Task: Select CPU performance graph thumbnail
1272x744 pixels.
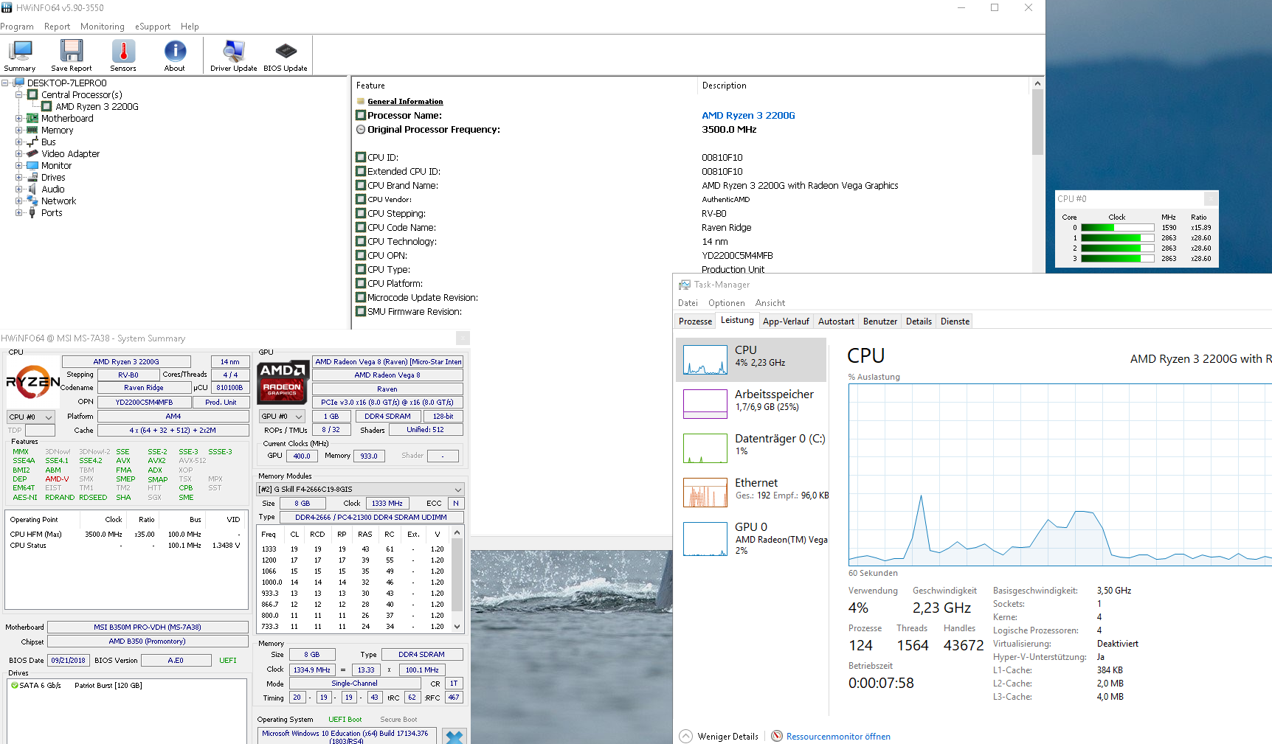Action: (705, 360)
